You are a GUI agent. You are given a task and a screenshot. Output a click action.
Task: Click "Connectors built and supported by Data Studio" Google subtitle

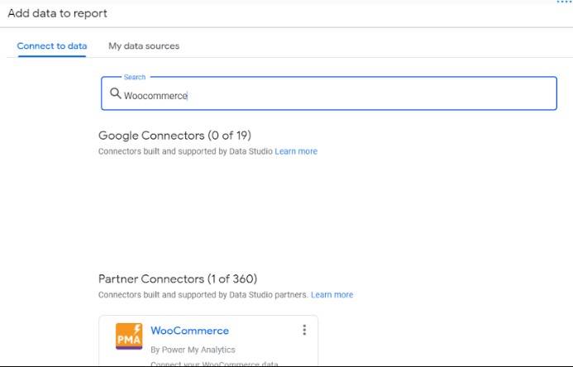pos(185,151)
